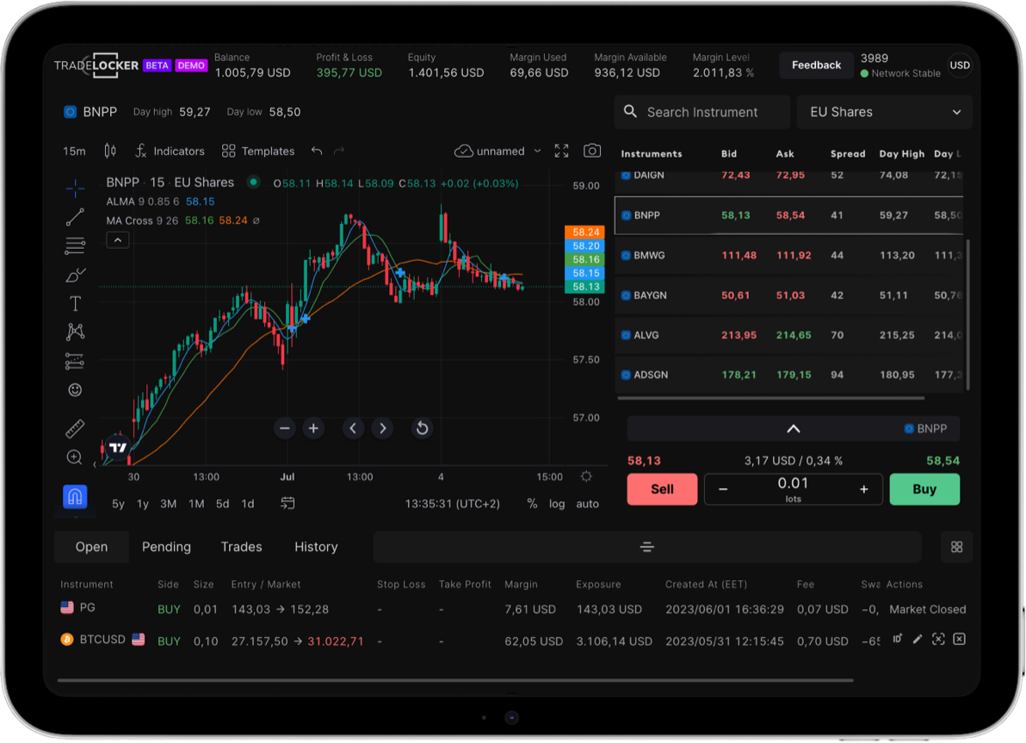1026x743 pixels.
Task: Toggle the magnet snap mode
Action: pos(75,497)
